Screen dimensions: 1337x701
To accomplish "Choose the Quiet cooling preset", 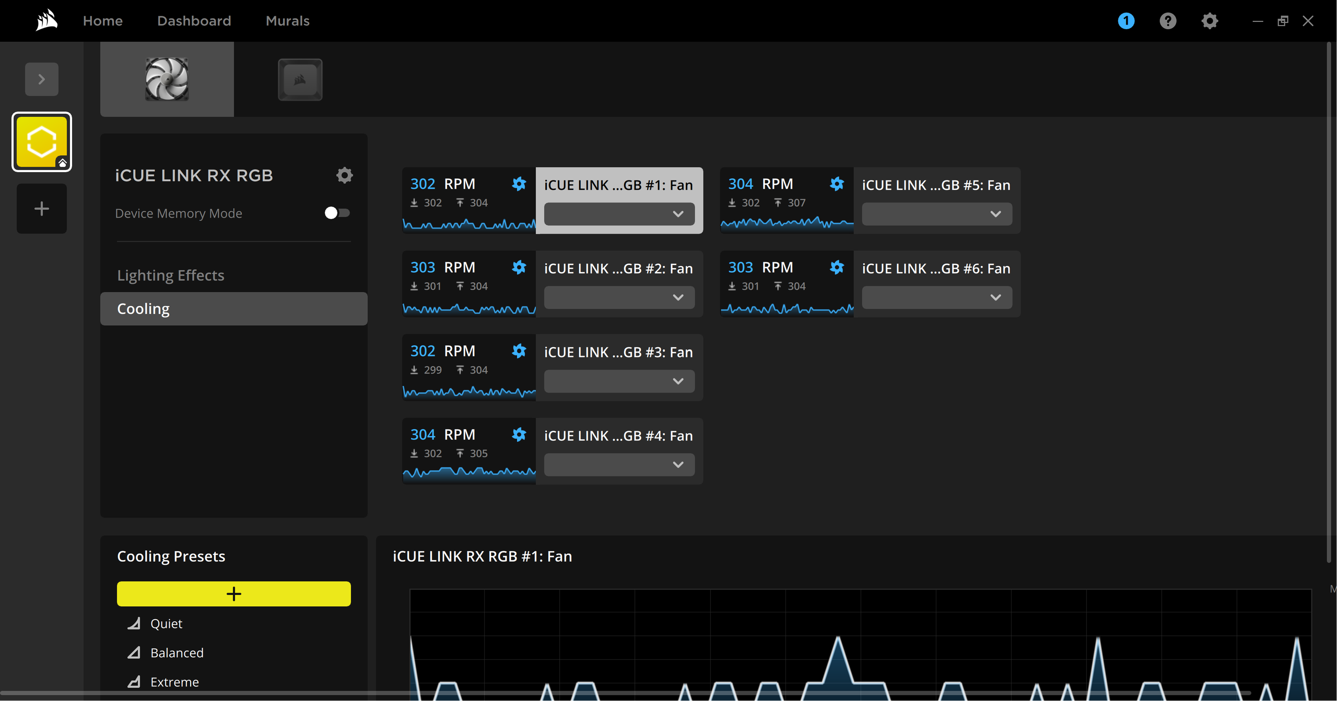I will (x=167, y=623).
